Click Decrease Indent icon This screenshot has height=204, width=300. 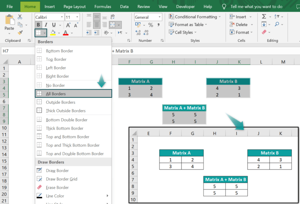coord(89,33)
